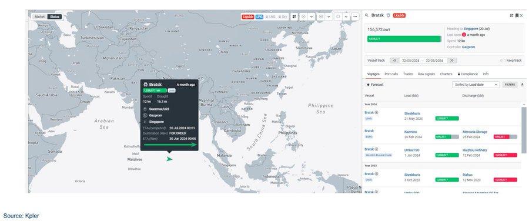Open the Voyages tab
Viewport: 529px width, 221px height.
click(373, 74)
